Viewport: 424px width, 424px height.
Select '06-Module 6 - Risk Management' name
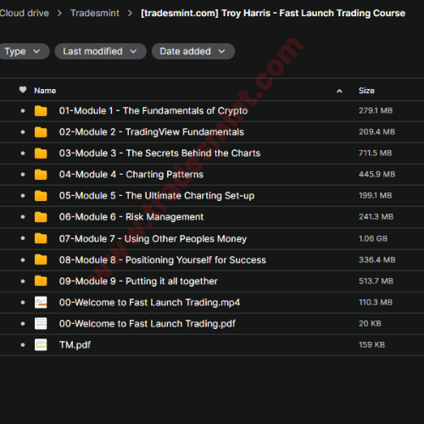click(131, 217)
